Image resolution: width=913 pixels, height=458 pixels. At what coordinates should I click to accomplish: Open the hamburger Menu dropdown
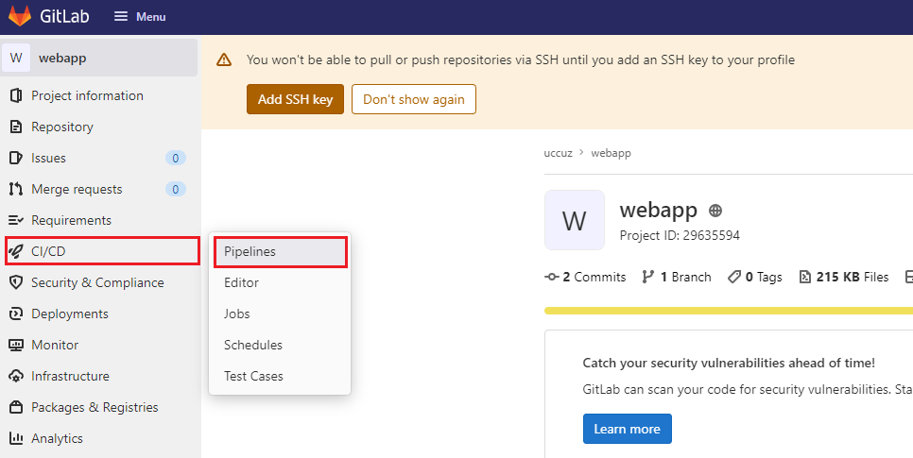pos(139,16)
